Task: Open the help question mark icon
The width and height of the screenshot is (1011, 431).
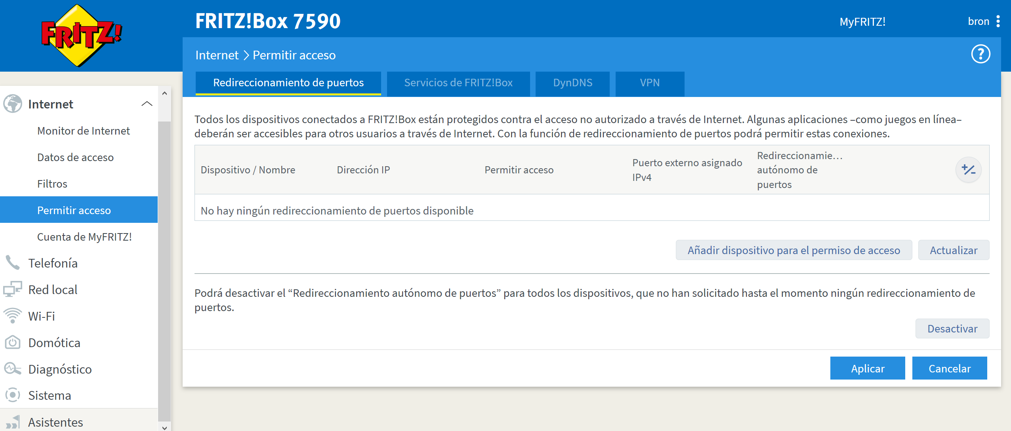Action: tap(980, 54)
